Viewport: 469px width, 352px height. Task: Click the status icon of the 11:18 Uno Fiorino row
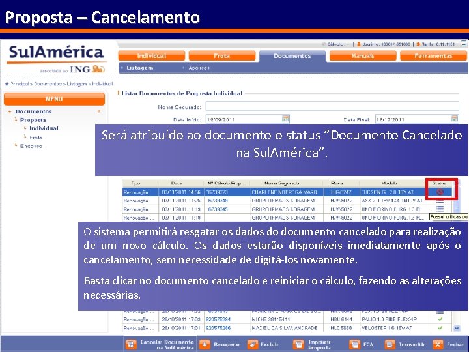pos(440,209)
